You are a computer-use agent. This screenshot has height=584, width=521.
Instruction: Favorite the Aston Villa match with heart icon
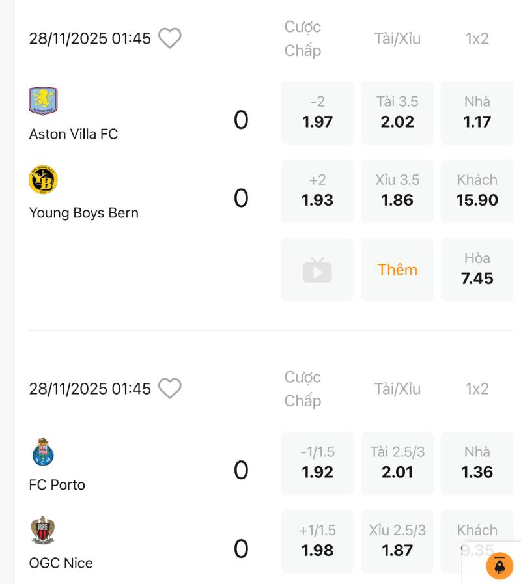[x=170, y=38]
